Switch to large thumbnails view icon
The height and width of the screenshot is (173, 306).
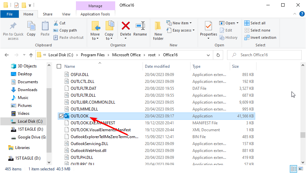pyautogui.click(x=301, y=168)
